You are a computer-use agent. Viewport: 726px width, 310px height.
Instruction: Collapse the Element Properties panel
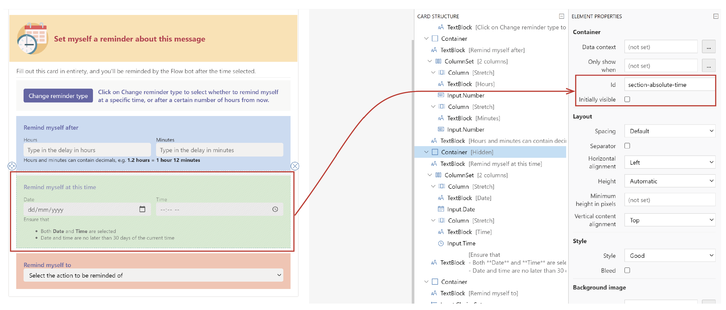pos(715,16)
